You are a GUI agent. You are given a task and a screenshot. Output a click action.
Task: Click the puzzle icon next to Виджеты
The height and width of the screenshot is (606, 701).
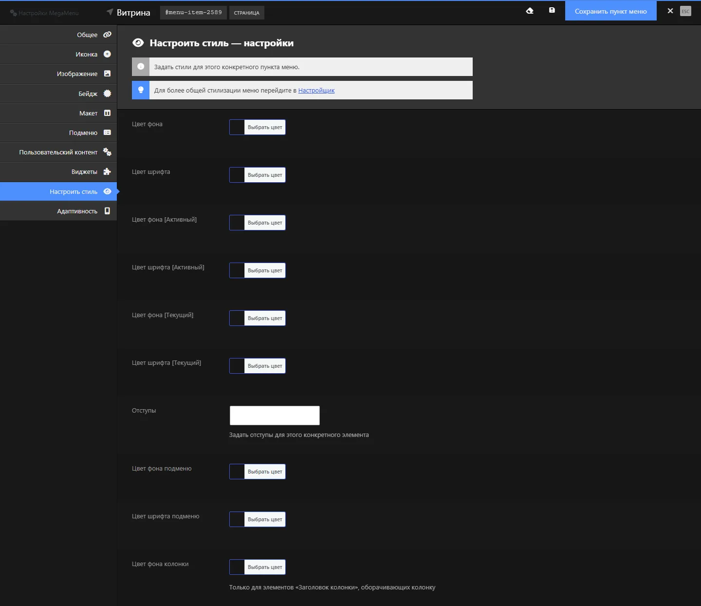[108, 171]
